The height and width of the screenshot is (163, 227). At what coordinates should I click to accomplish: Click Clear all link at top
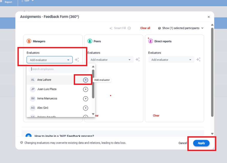point(145,28)
